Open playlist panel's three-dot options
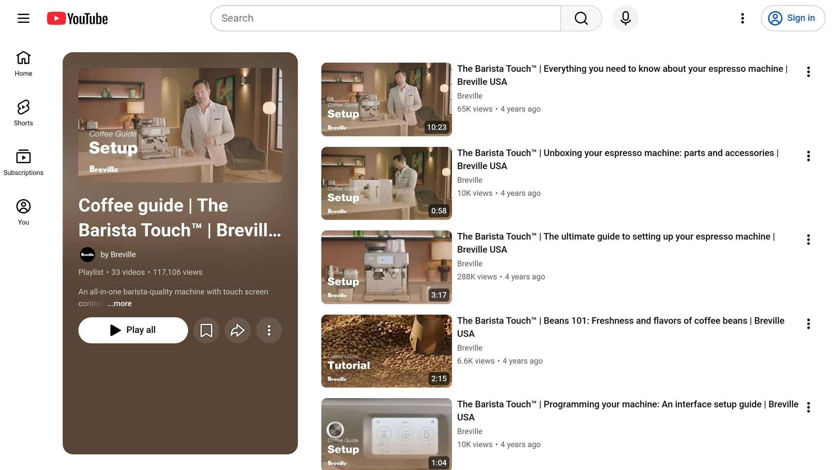Viewport: 836px width, 470px height. pyautogui.click(x=269, y=330)
